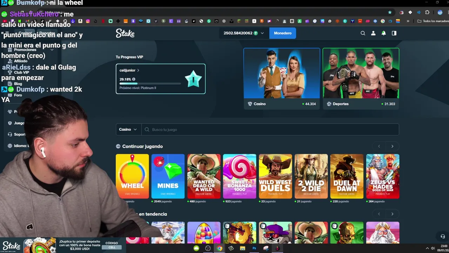Click the Tether currency icon next to the balance

click(x=256, y=33)
